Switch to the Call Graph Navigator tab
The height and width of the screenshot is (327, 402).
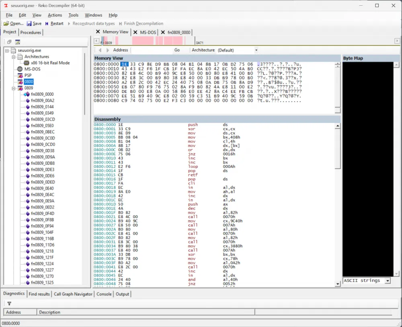pos(73,294)
